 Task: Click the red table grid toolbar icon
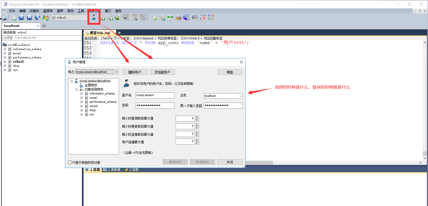[x=203, y=17]
